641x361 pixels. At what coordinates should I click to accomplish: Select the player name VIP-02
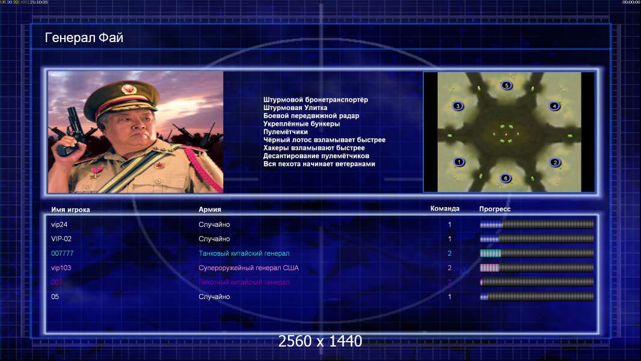61,239
